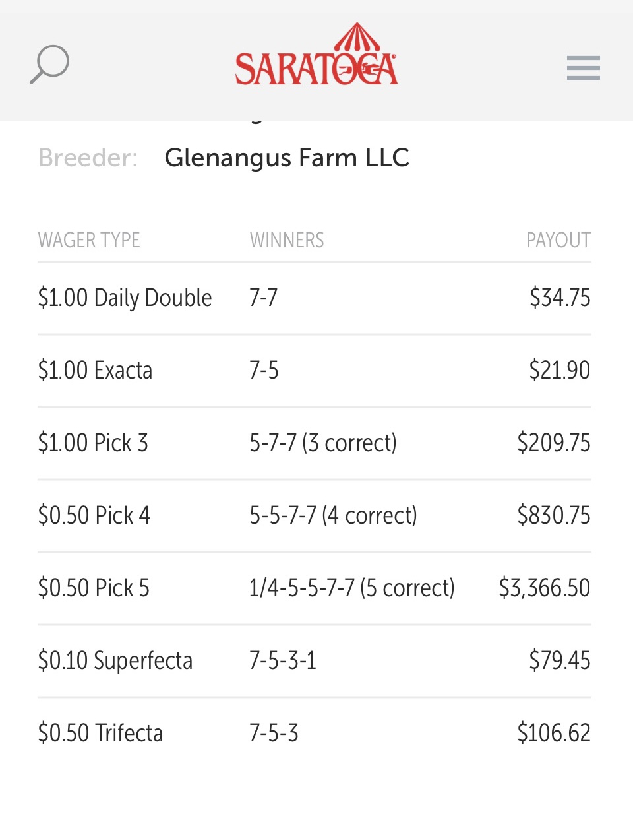Select the WINNERS column header

pos(287,240)
